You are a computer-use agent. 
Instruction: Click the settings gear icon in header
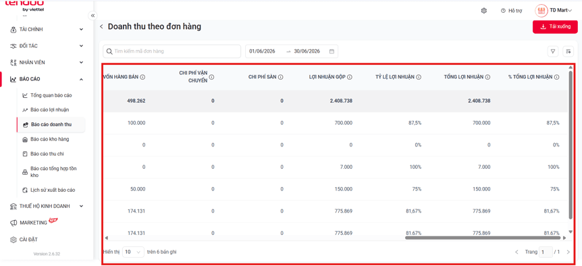483,11
